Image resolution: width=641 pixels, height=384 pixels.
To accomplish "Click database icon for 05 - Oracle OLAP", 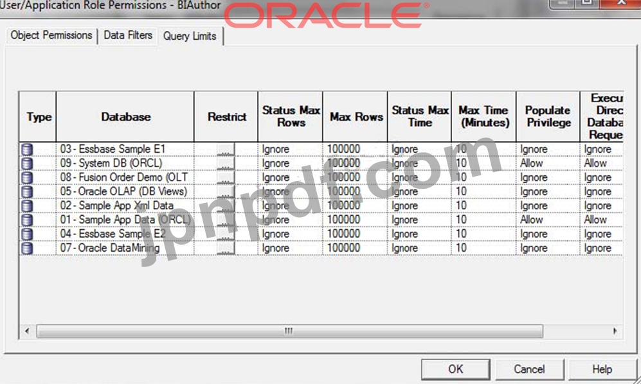I will click(27, 192).
